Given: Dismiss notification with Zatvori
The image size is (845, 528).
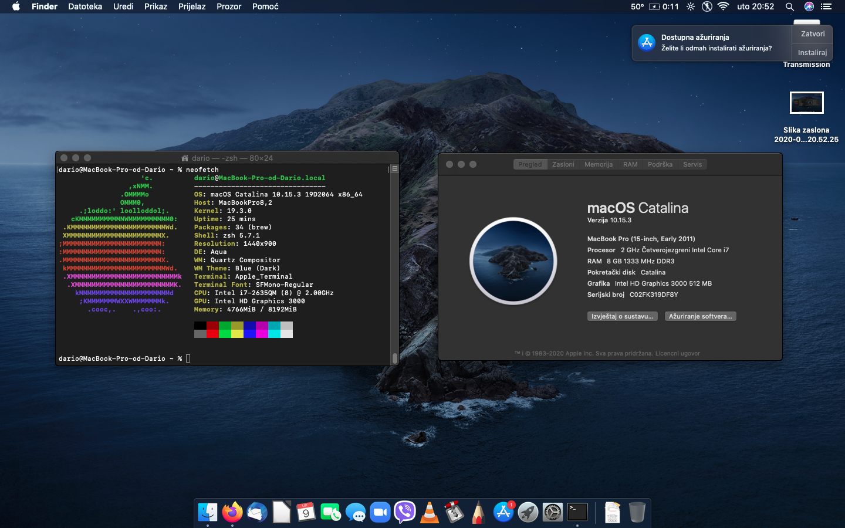Looking at the screenshot, I should pos(813,34).
